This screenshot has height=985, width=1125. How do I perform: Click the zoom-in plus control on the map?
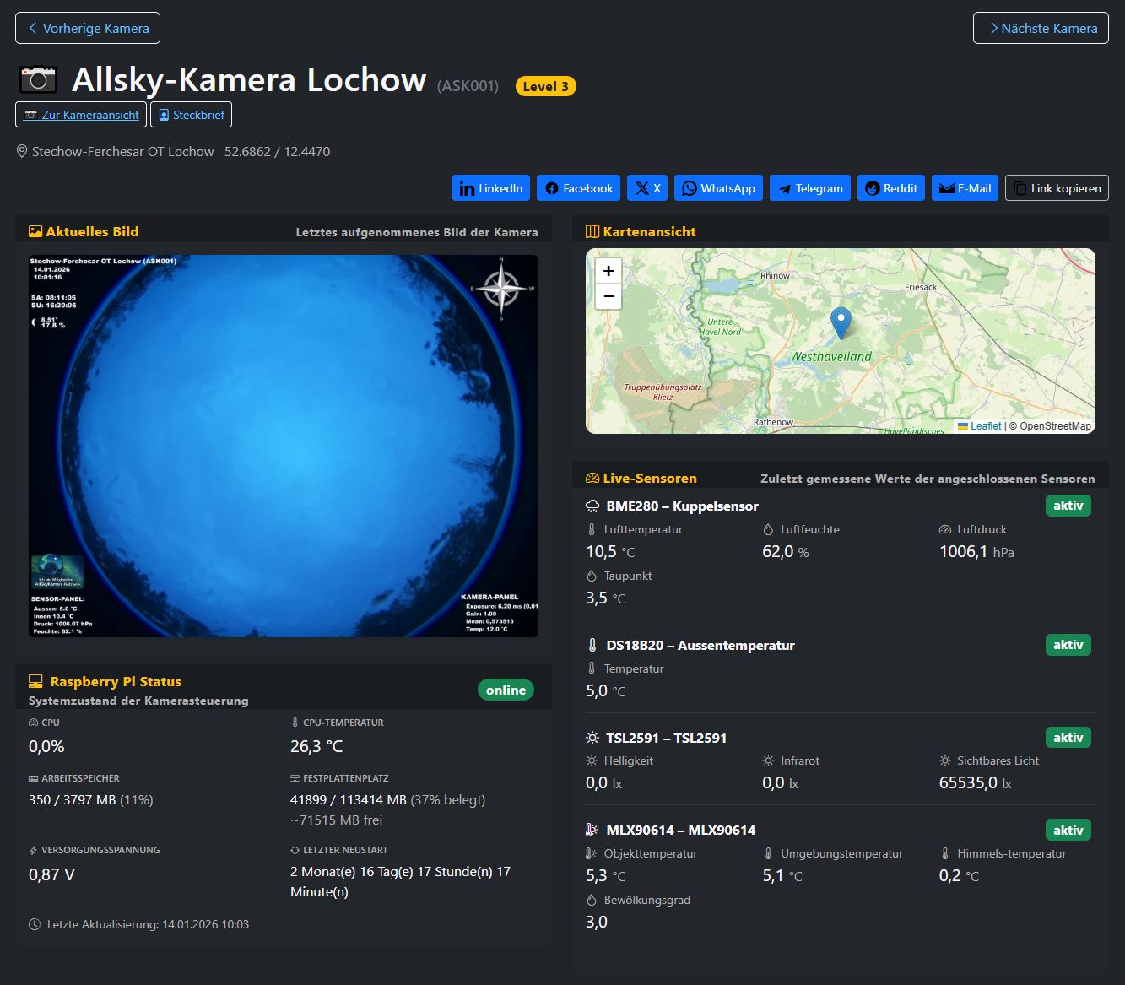pyautogui.click(x=608, y=270)
